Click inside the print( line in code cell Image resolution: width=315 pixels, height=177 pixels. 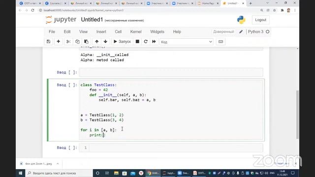click(x=97, y=135)
